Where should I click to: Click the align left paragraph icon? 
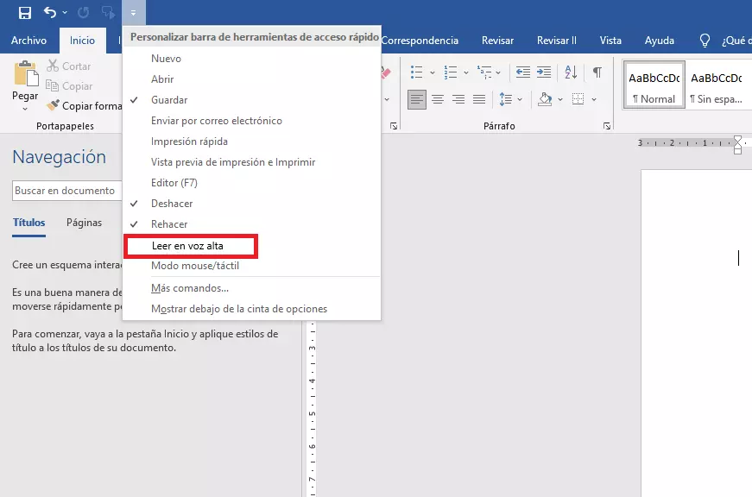pyautogui.click(x=418, y=99)
